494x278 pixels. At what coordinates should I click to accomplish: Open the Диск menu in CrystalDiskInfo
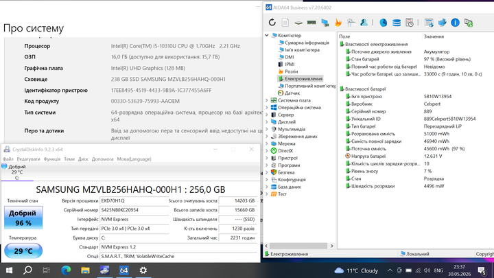click(83, 159)
